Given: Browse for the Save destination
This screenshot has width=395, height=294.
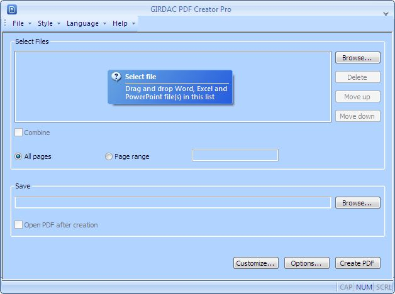Looking at the screenshot, I should (x=357, y=203).
